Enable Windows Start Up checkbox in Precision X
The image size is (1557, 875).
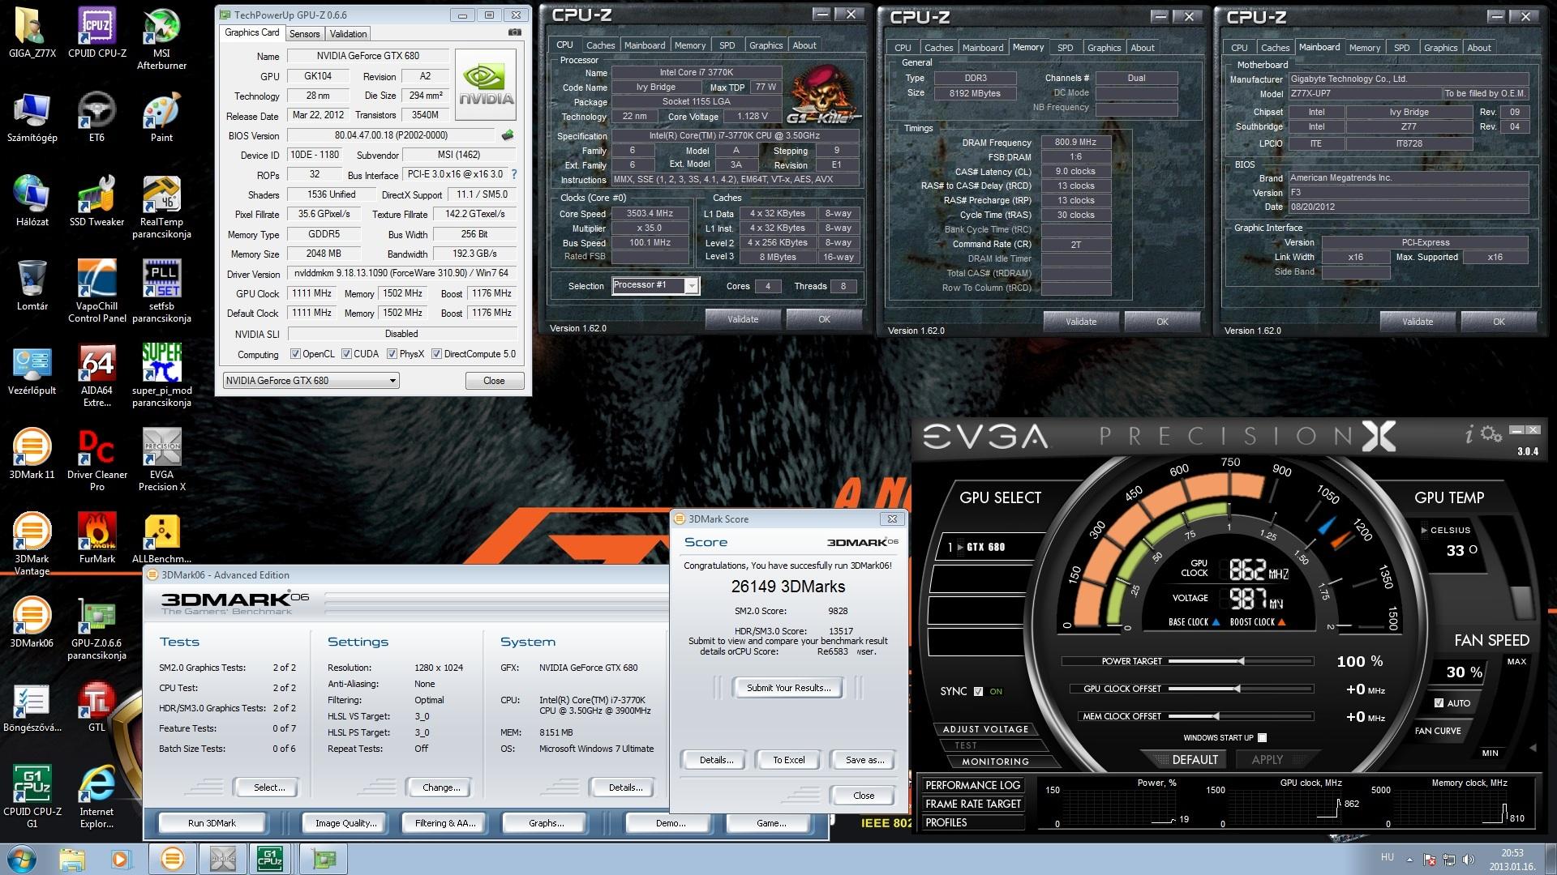tap(1262, 737)
